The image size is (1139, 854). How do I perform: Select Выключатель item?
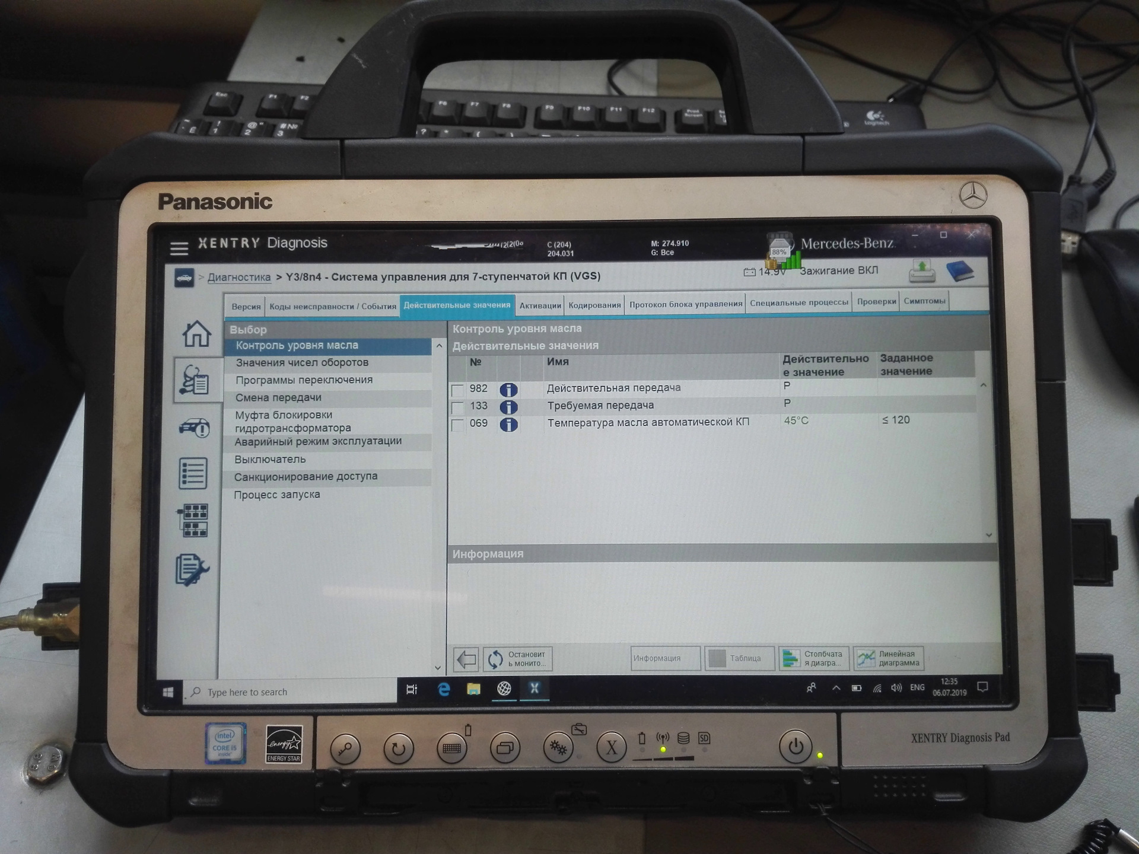click(328, 460)
